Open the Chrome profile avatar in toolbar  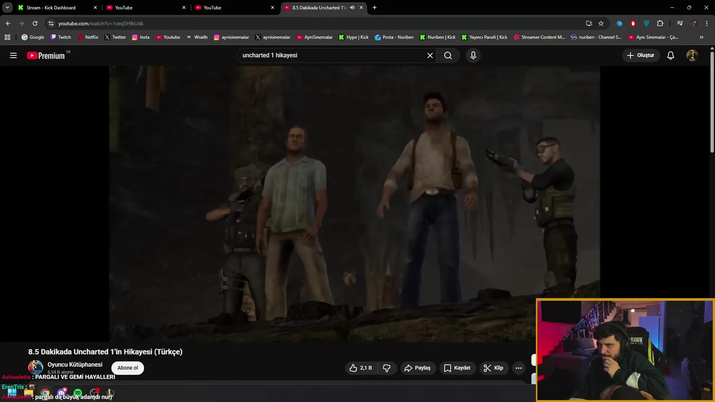(x=693, y=23)
